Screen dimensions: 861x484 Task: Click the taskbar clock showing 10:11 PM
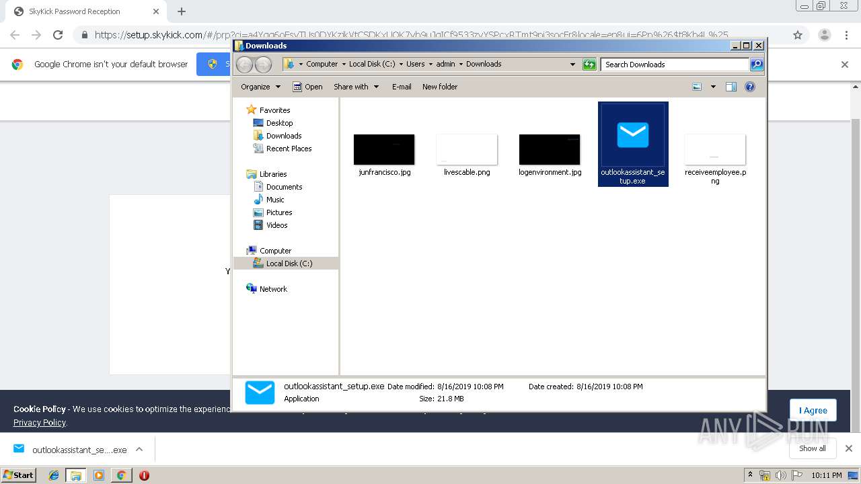tap(826, 475)
